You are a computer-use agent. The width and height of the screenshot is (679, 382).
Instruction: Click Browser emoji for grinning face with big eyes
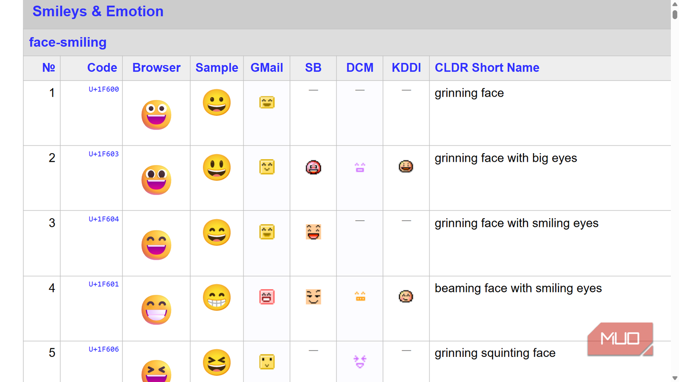[x=156, y=180]
